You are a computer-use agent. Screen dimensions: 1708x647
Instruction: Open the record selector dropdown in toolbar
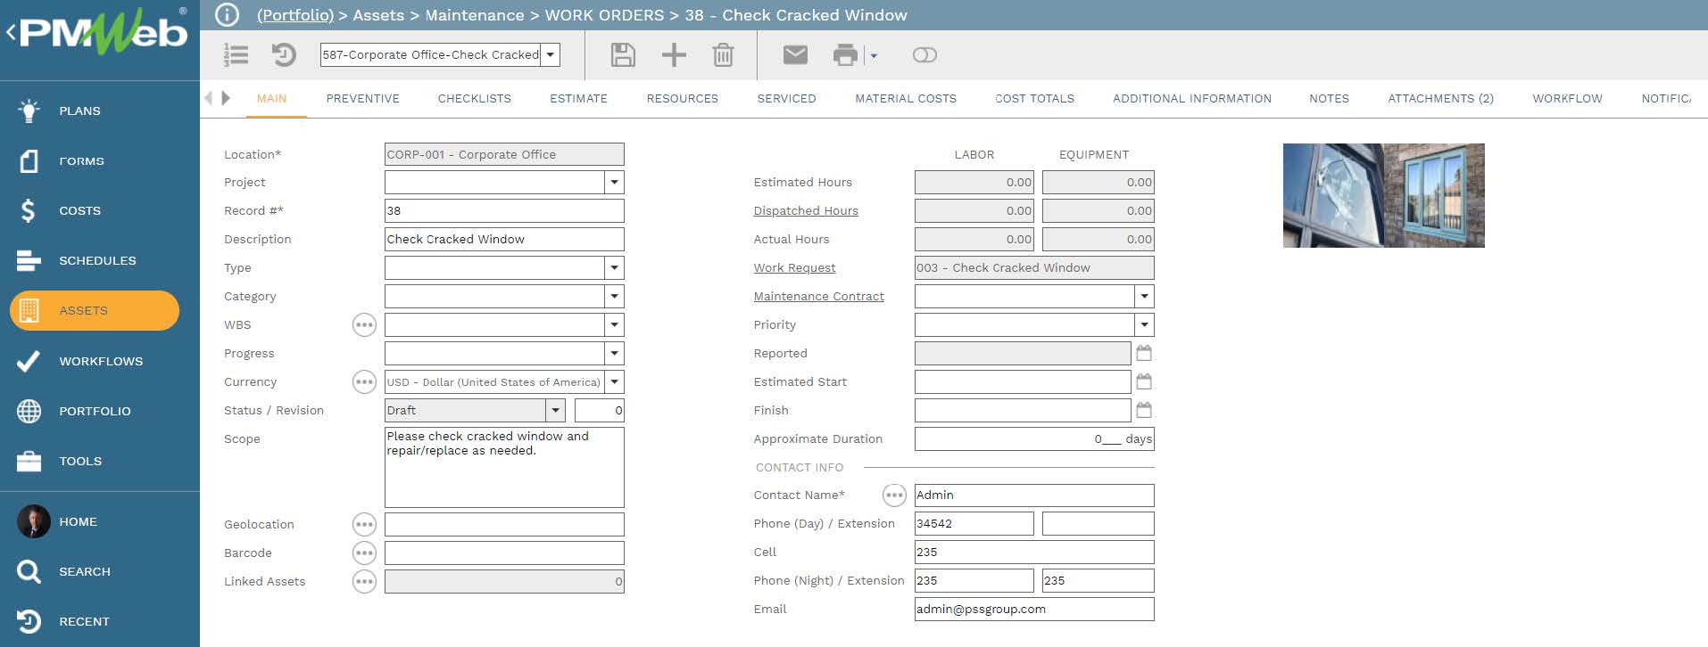click(551, 55)
